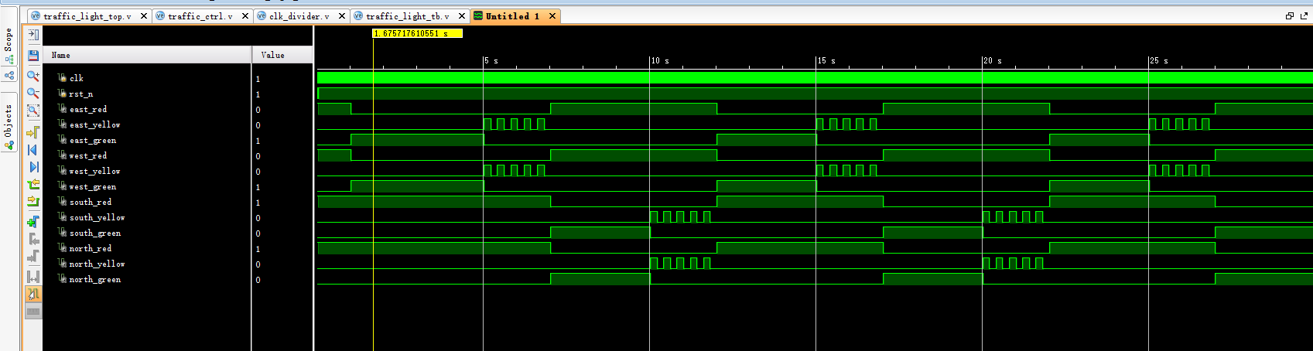Maximize the waveform panel
The image size is (1313, 351).
1303,15
